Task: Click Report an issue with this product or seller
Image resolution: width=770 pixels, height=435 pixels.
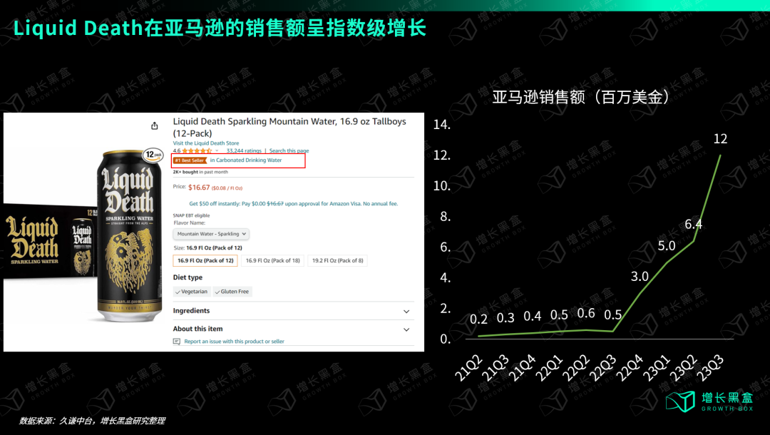Action: click(x=234, y=340)
